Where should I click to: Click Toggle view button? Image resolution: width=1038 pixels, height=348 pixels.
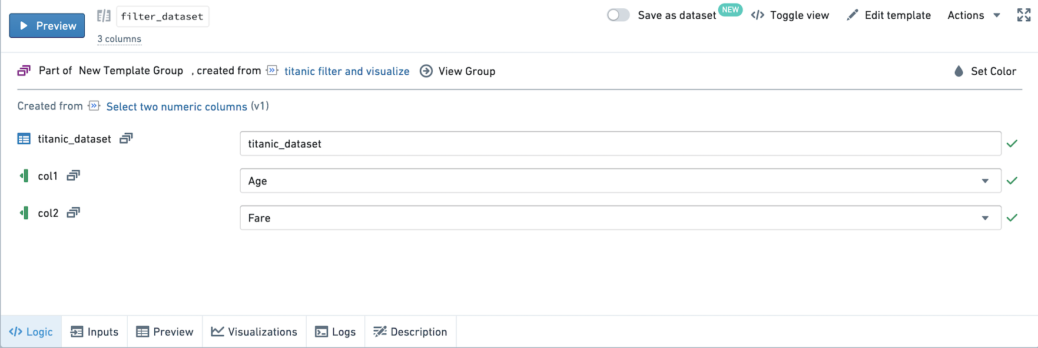pyautogui.click(x=790, y=15)
